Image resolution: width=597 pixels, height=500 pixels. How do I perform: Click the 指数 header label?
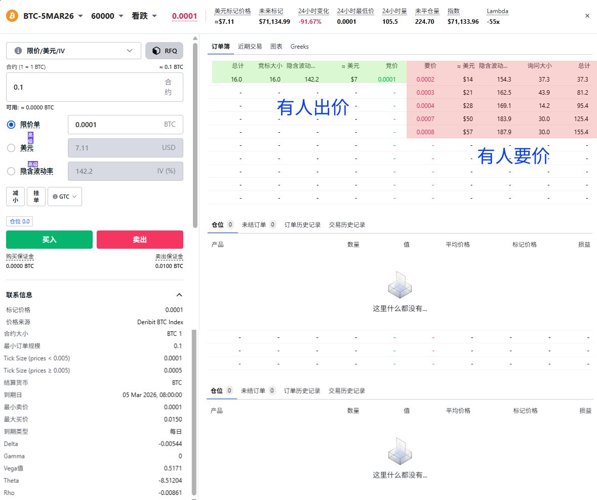point(454,11)
